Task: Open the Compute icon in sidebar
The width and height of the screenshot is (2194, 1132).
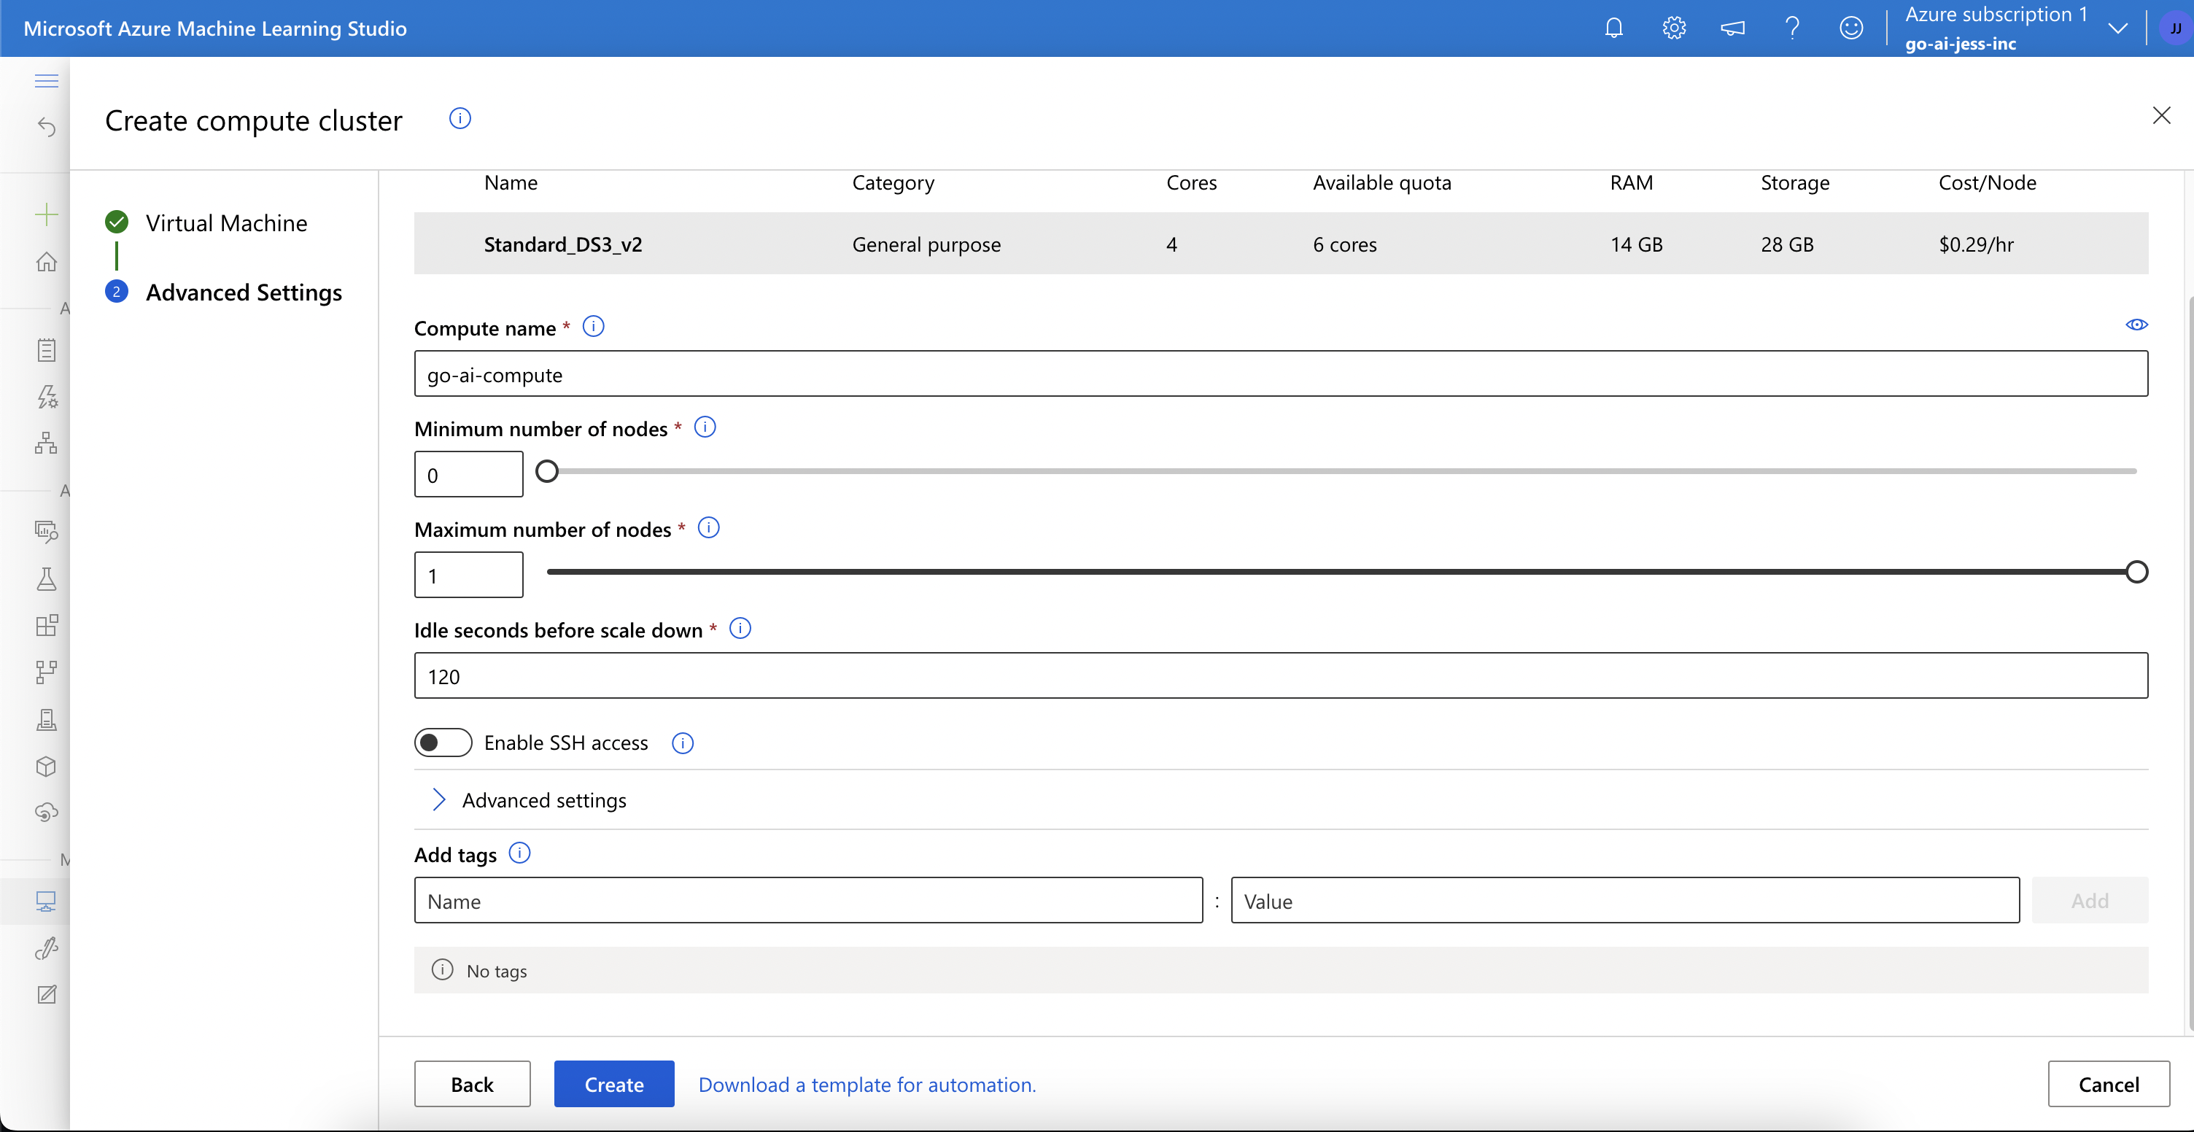Action: [46, 902]
